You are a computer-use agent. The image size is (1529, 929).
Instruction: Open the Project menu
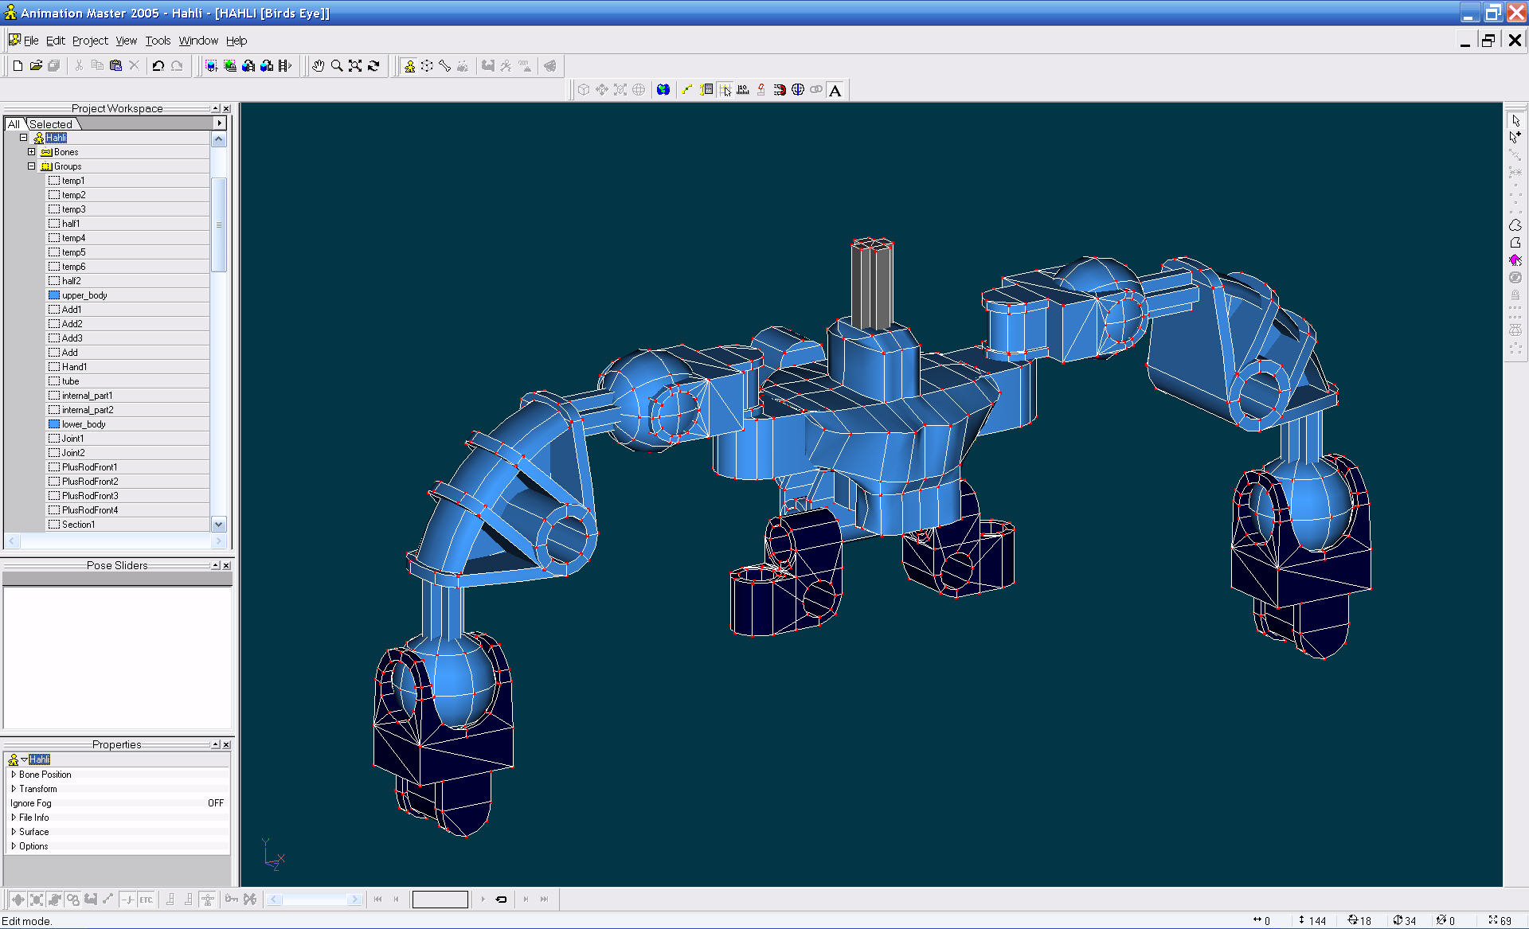tap(90, 41)
